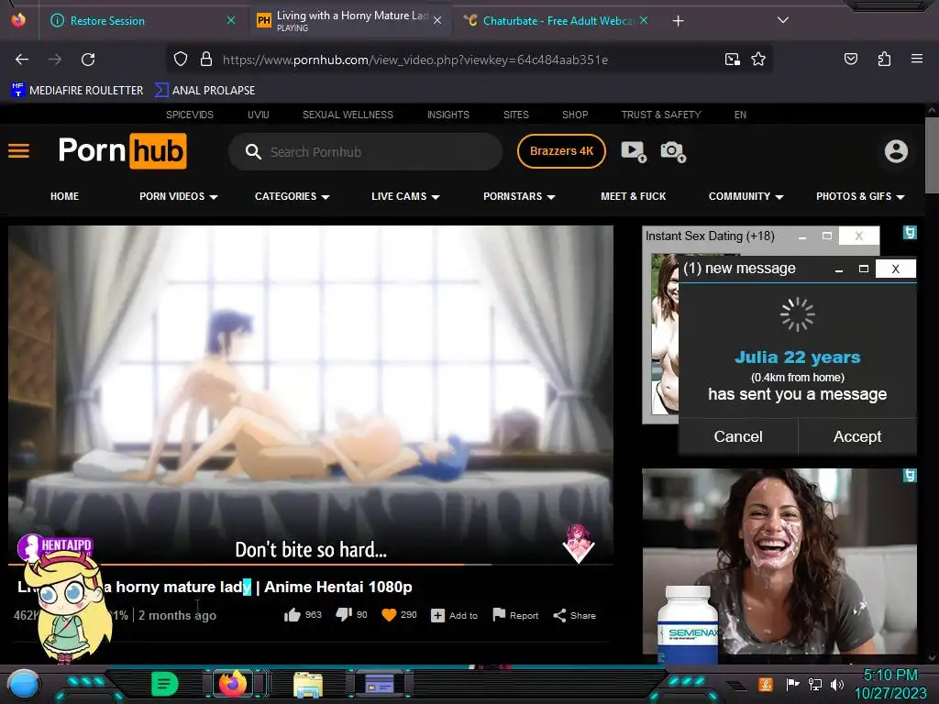Open picture-in-picture icon in the address bar
Screen dimensions: 939x704
(x=732, y=60)
